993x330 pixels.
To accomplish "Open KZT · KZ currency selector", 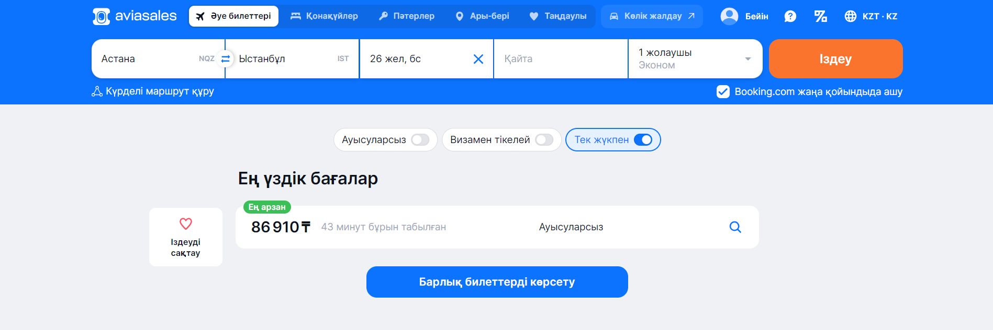I will (871, 16).
